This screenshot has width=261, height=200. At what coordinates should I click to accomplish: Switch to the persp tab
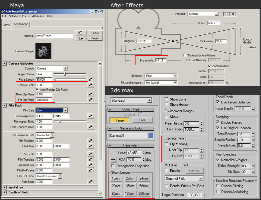coord(7,25)
